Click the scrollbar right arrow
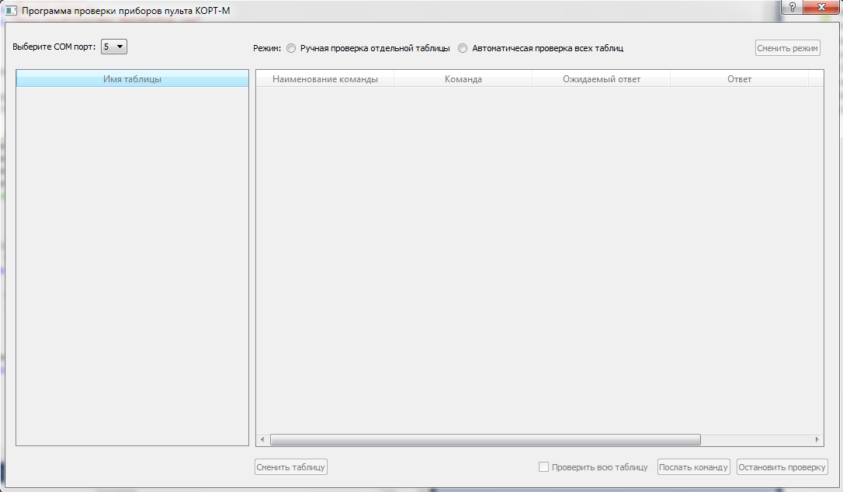 pyautogui.click(x=817, y=440)
